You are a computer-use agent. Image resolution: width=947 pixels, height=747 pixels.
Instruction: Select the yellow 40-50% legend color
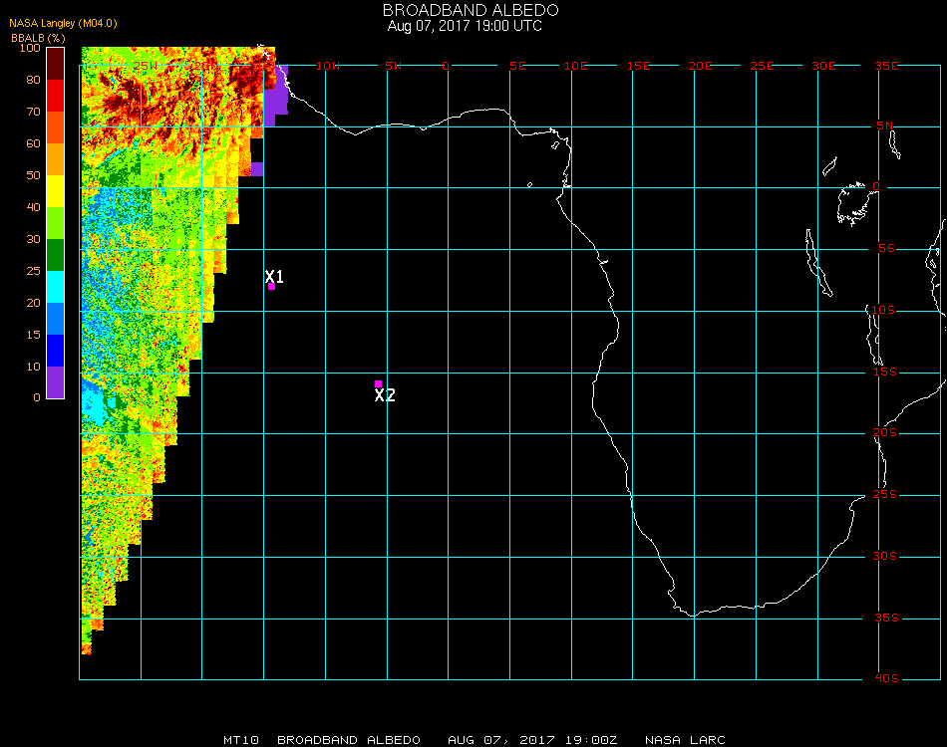click(56, 191)
